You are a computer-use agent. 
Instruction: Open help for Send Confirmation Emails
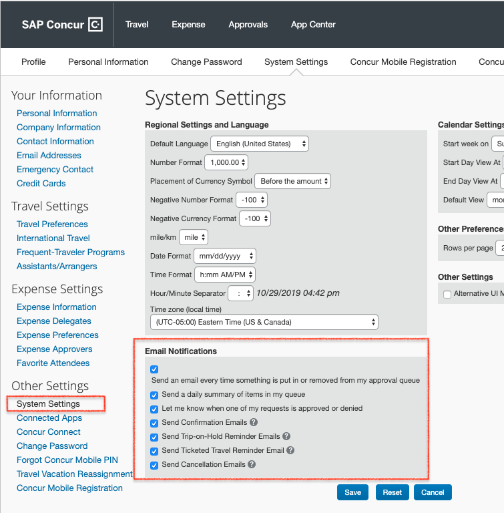tap(254, 422)
